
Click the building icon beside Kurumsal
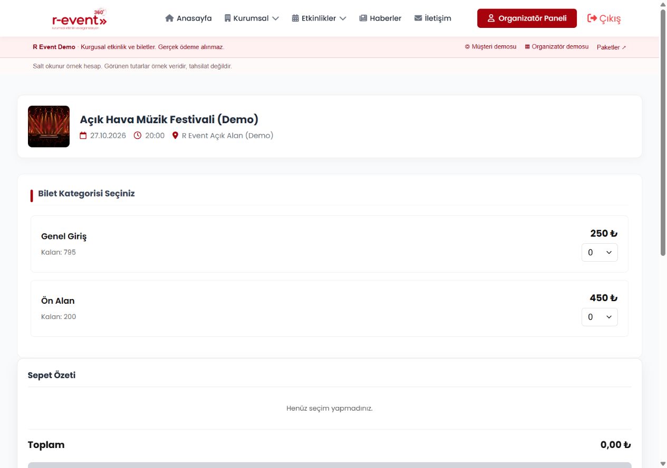click(228, 18)
